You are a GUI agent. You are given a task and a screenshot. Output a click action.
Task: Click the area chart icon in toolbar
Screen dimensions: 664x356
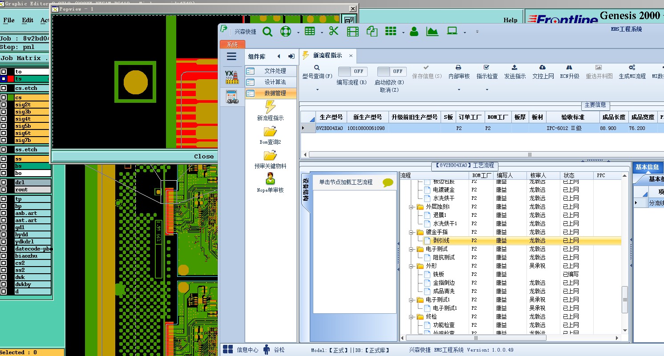coord(432,31)
